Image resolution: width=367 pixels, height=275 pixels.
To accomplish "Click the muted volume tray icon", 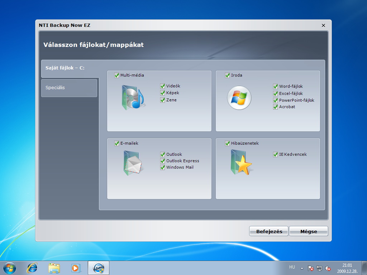I will click(328, 268).
